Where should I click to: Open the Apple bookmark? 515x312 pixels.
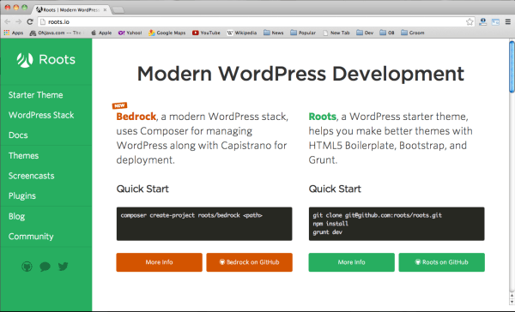click(101, 33)
